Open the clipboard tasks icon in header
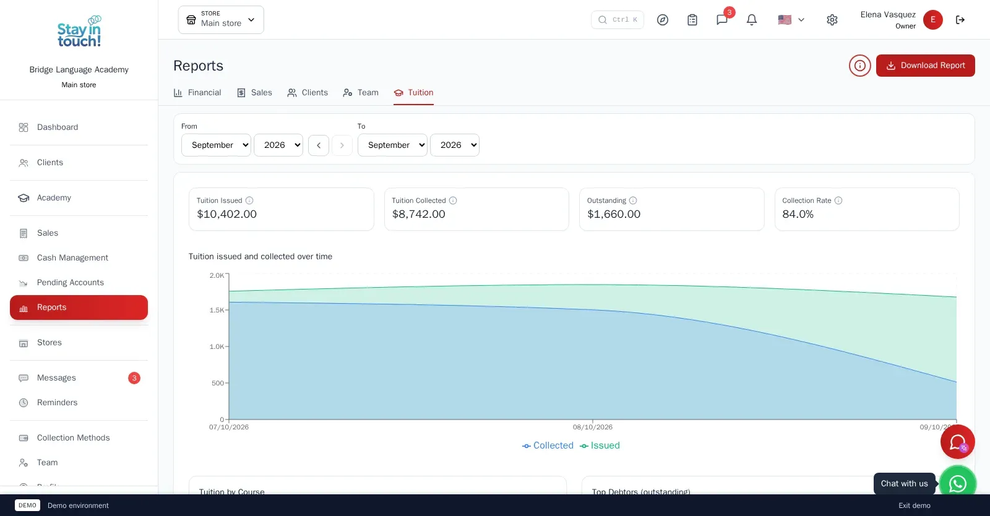The height and width of the screenshot is (516, 990). [692, 20]
